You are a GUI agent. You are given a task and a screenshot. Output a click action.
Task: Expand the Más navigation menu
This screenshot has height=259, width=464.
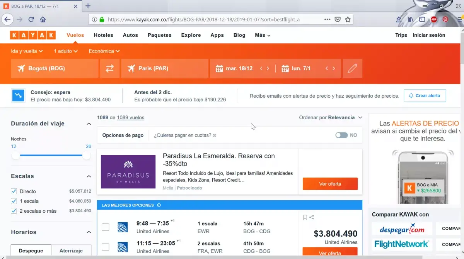click(x=263, y=35)
